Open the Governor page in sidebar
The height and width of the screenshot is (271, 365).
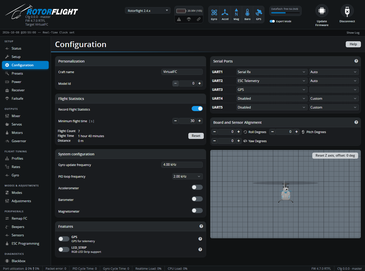tap(25, 141)
